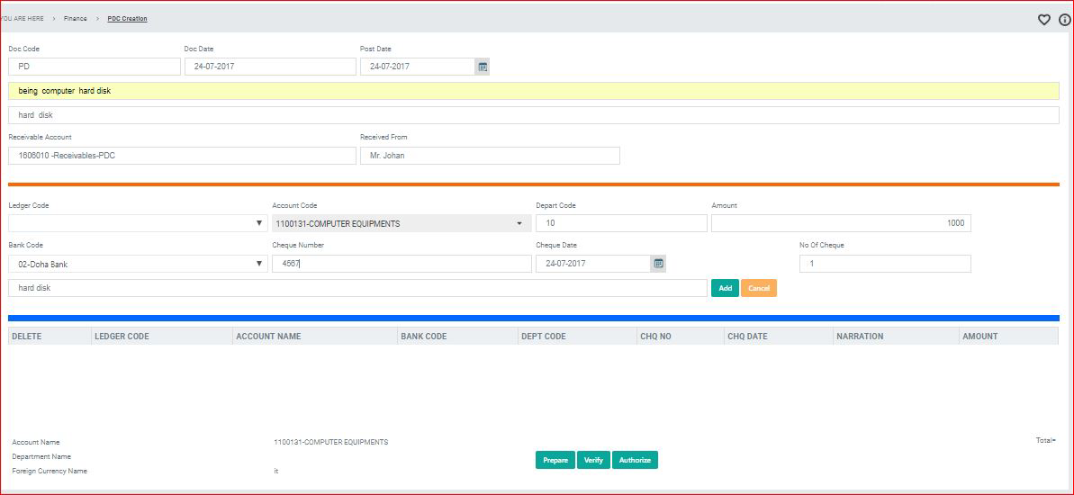Click the Amount input field
The width and height of the screenshot is (1074, 495).
click(841, 223)
